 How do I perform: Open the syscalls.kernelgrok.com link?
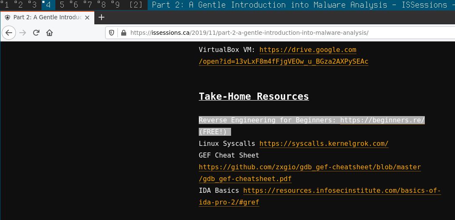pyautogui.click(x=324, y=143)
